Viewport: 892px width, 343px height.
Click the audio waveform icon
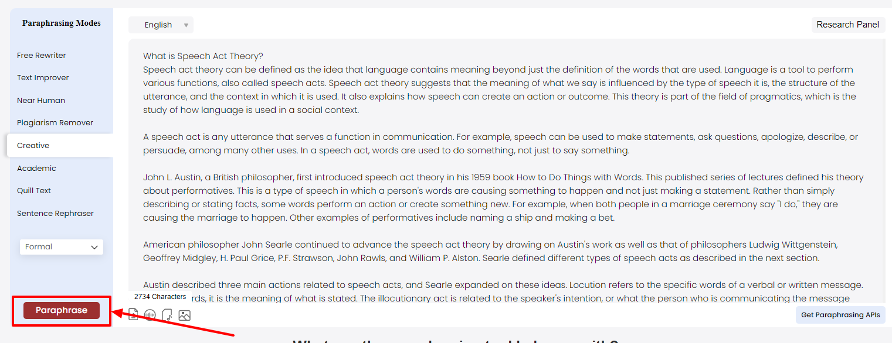click(150, 315)
